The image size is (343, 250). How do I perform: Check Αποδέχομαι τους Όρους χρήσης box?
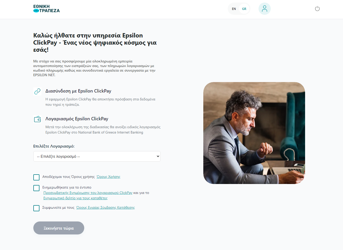tap(36, 177)
